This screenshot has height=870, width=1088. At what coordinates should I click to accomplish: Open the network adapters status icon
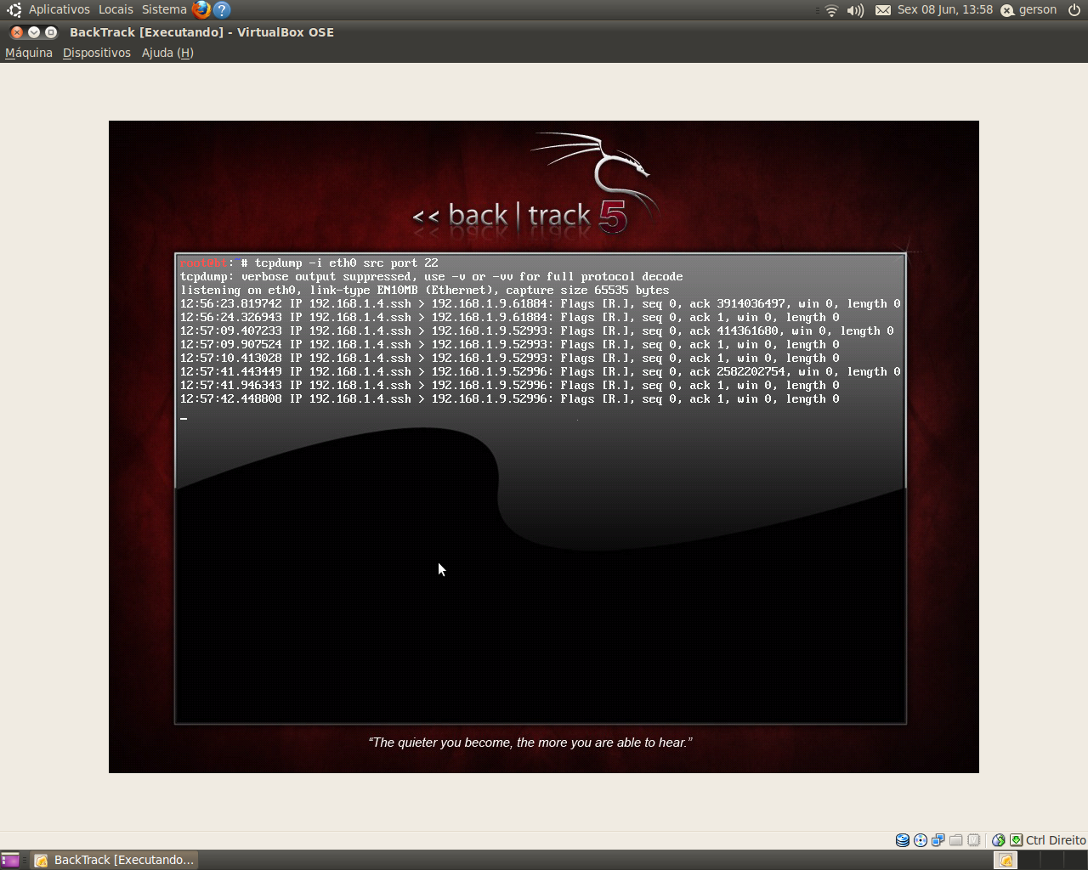pos(938,840)
